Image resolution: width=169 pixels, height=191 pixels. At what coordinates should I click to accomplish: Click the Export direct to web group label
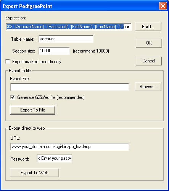coord(27,128)
